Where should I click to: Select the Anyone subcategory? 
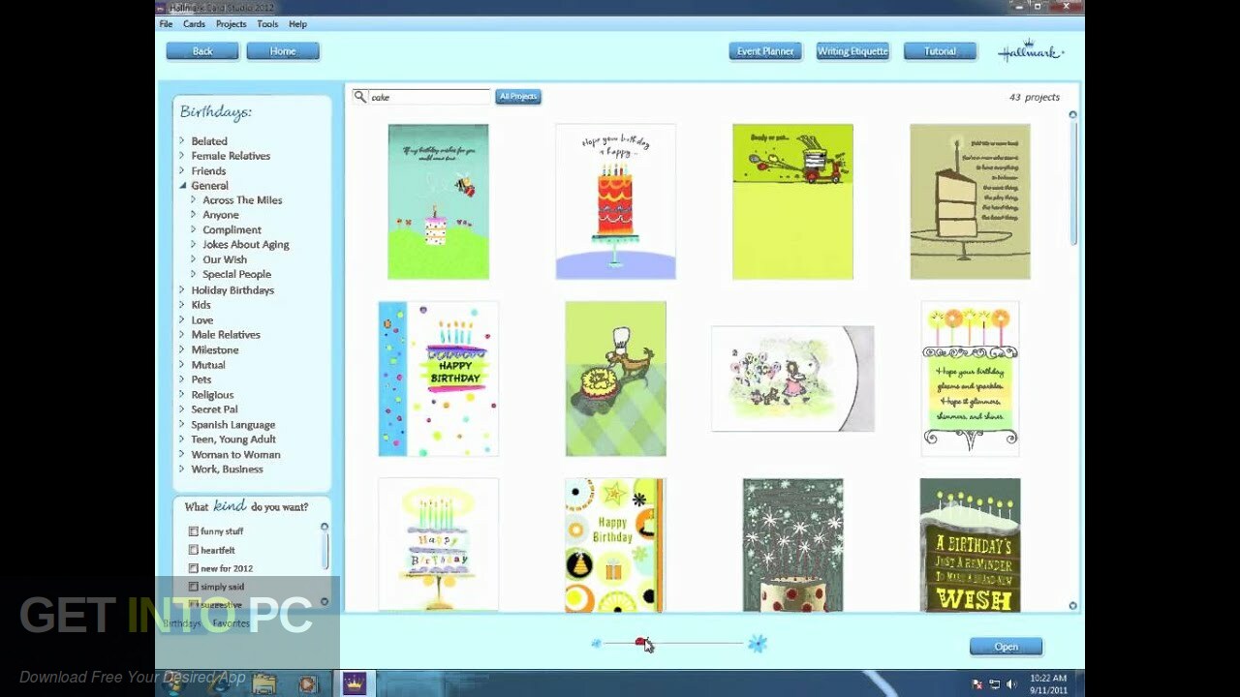click(221, 215)
